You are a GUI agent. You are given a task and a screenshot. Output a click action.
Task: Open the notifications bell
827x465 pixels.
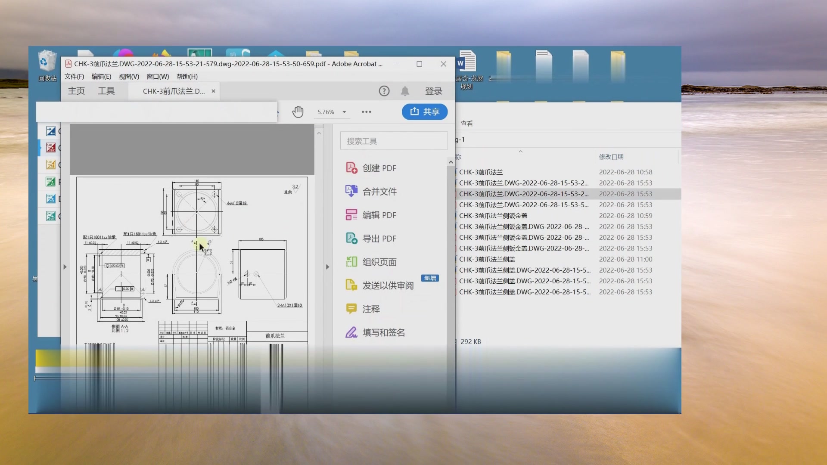click(405, 91)
